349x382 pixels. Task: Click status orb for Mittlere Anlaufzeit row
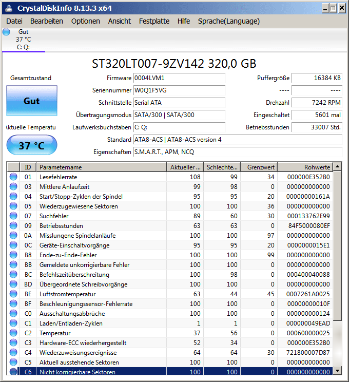coord(13,186)
